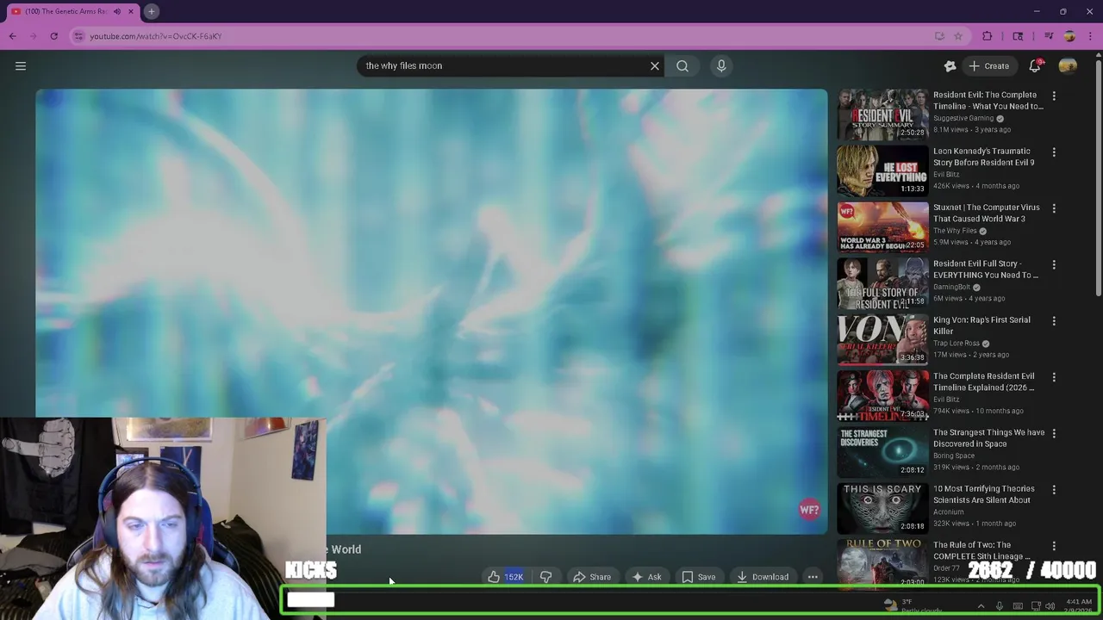Clear the search text with the X
1103x620 pixels.
[x=655, y=65]
